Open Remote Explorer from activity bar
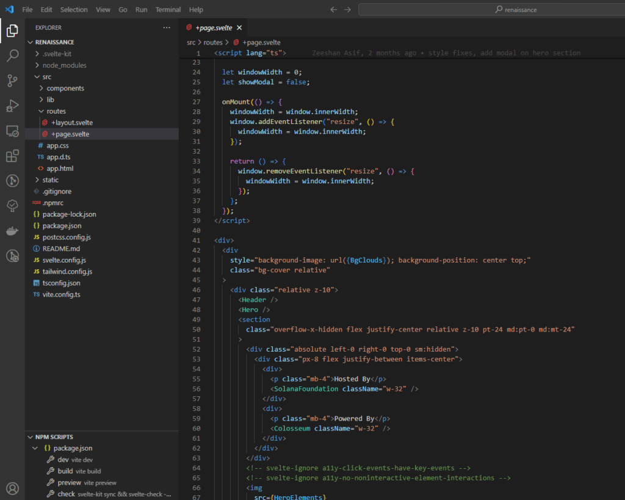The width and height of the screenshot is (625, 500). tap(12, 131)
